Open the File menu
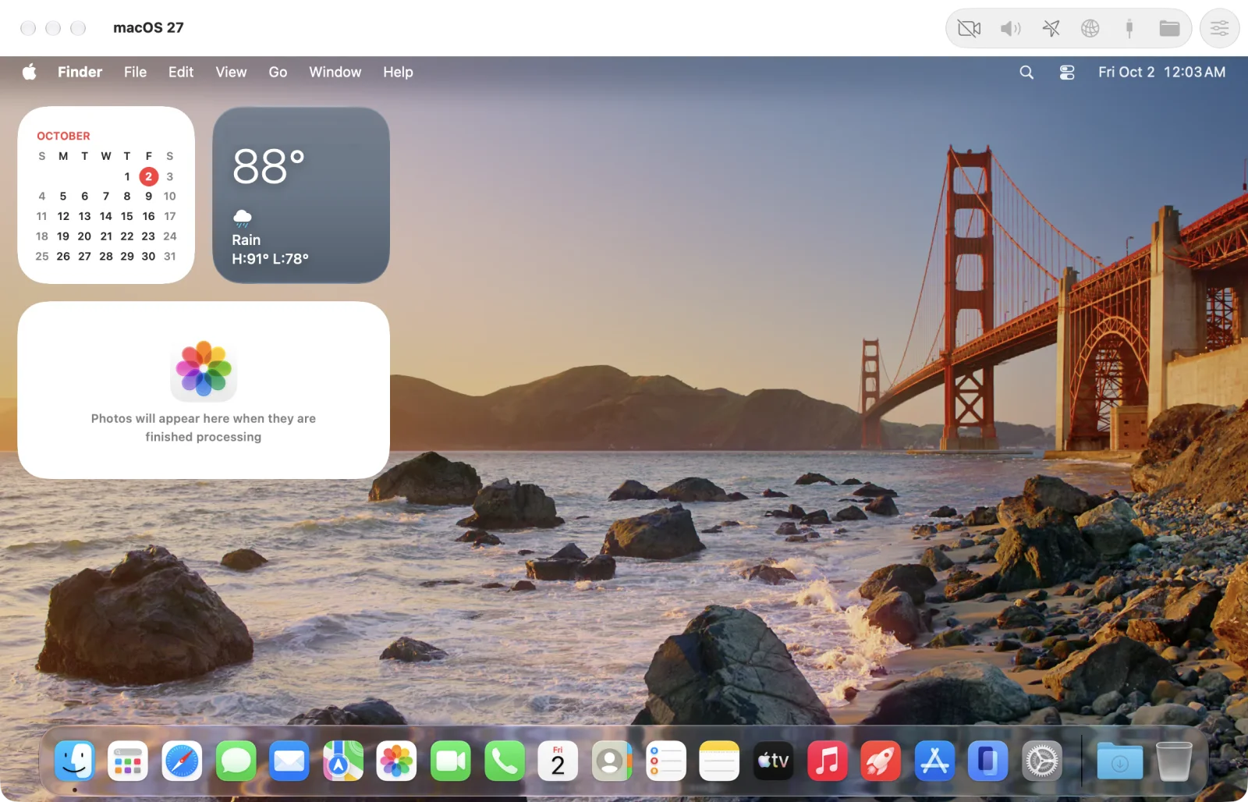Image resolution: width=1248 pixels, height=802 pixels. (135, 72)
